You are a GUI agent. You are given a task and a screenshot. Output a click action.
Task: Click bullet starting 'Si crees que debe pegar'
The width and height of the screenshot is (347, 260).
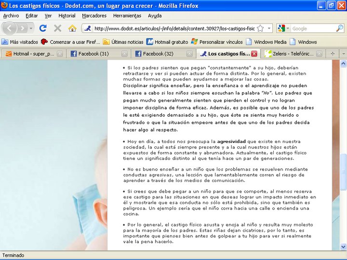tap(220, 203)
